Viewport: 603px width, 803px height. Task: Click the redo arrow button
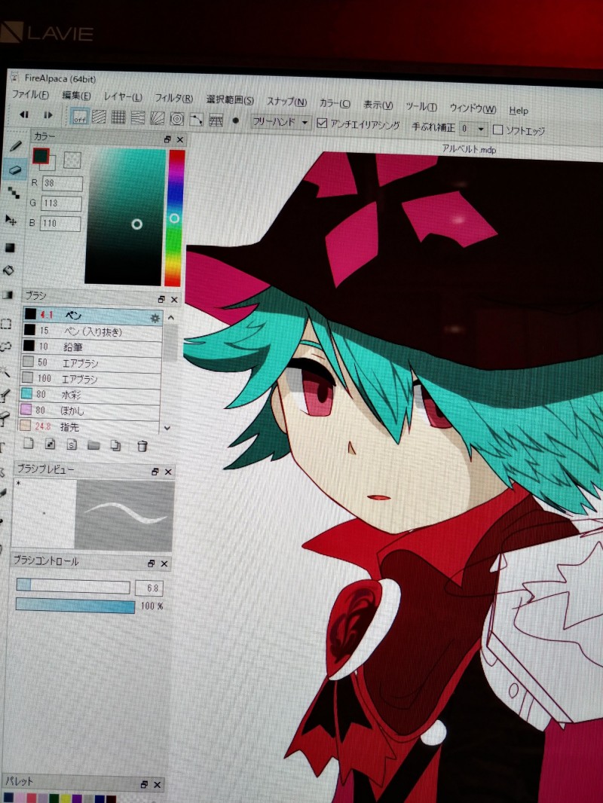tap(48, 115)
